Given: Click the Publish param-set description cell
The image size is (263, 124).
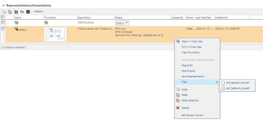Looking at the screenshot, I should [96, 29].
